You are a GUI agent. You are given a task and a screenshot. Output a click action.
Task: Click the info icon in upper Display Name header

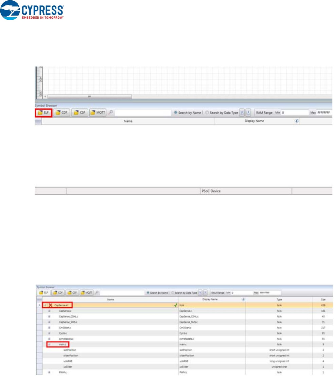(x=297, y=121)
